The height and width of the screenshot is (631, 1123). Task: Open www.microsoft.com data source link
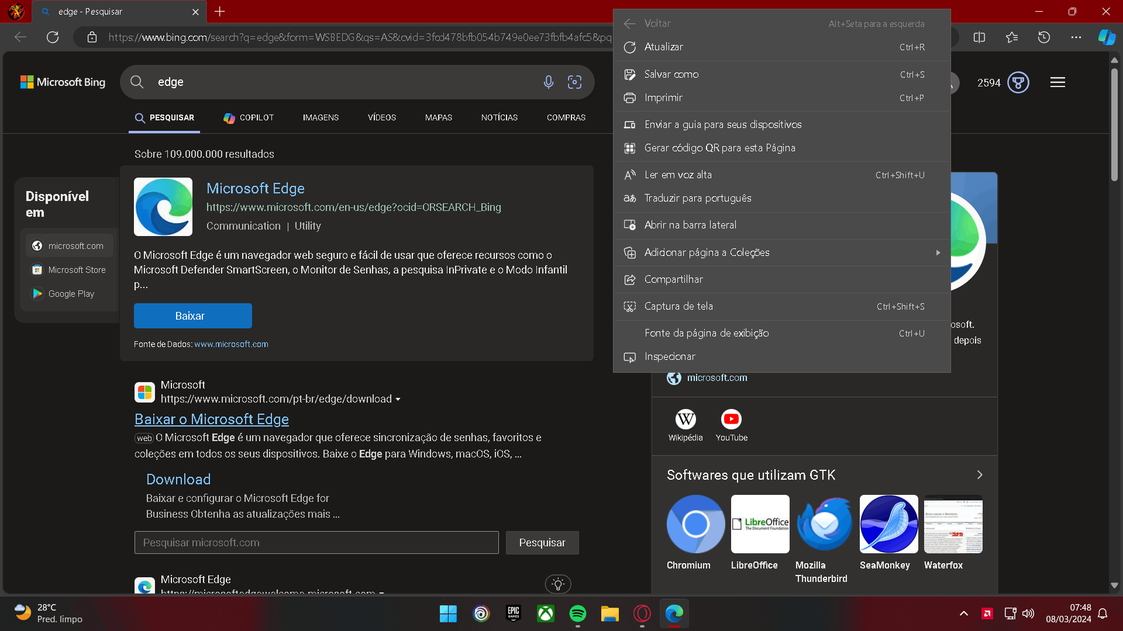point(231,344)
